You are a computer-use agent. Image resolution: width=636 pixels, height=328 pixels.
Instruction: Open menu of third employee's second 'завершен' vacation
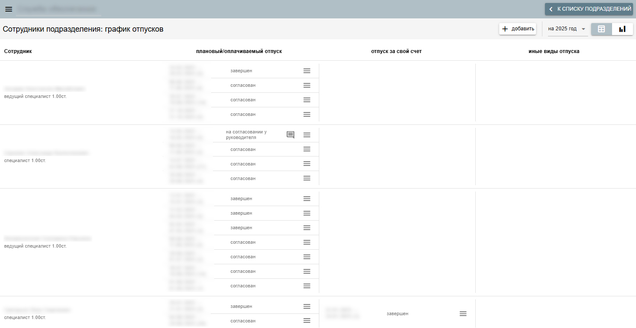307,213
